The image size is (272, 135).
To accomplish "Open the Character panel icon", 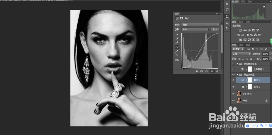I will [x=227, y=23].
